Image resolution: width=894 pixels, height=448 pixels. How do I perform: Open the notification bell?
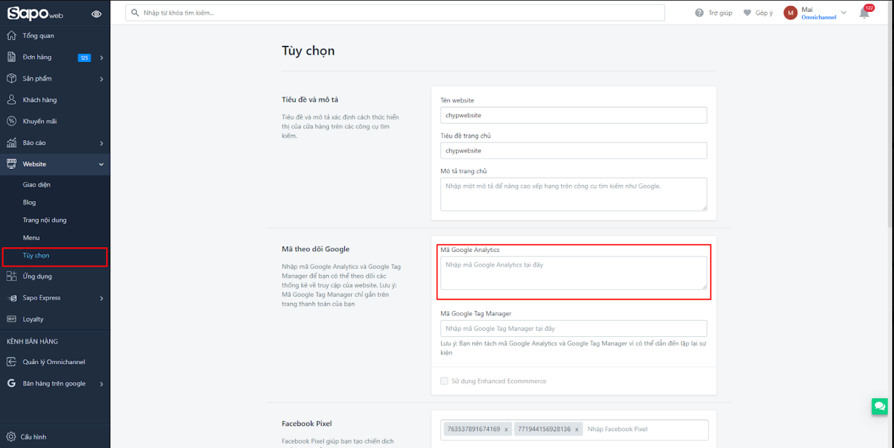(864, 13)
